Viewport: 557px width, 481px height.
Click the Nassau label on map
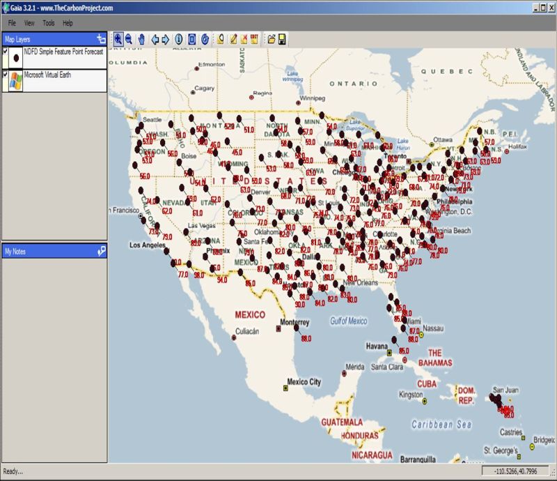[x=433, y=328]
